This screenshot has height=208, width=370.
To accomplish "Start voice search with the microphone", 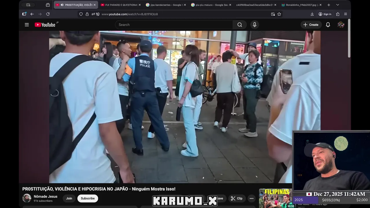I will (255, 25).
